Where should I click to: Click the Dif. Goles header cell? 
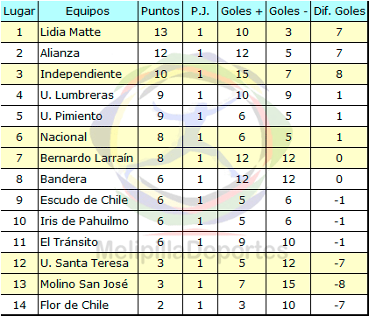339,11
